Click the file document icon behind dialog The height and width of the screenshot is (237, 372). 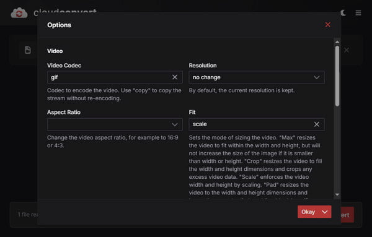[x=28, y=50]
